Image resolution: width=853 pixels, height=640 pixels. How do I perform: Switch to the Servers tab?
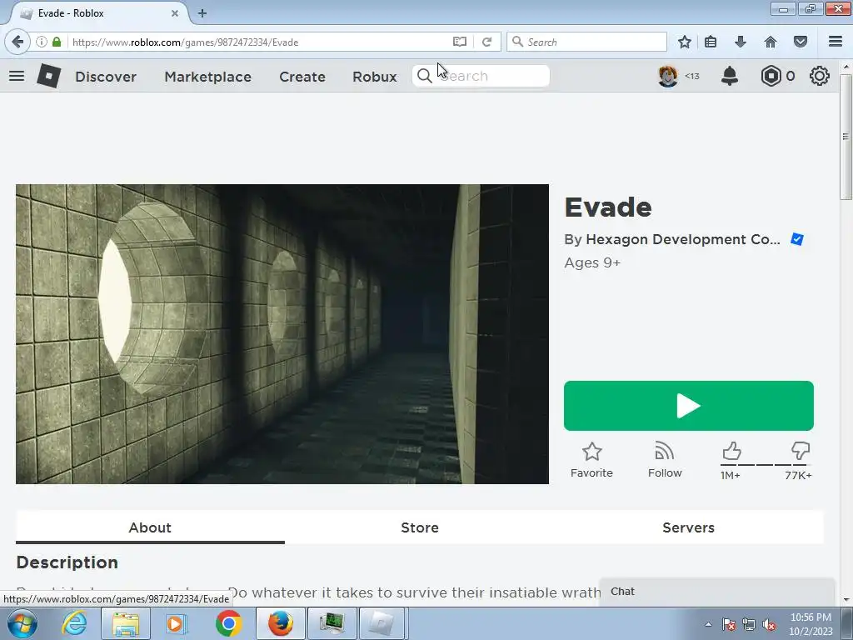coord(689,527)
